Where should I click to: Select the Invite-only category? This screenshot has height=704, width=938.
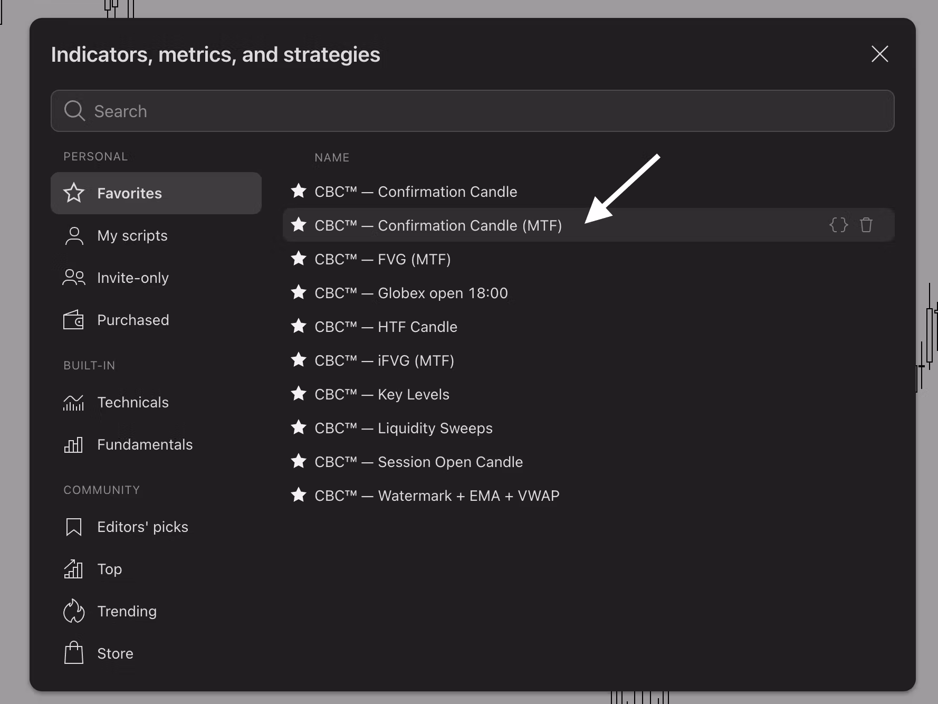132,278
